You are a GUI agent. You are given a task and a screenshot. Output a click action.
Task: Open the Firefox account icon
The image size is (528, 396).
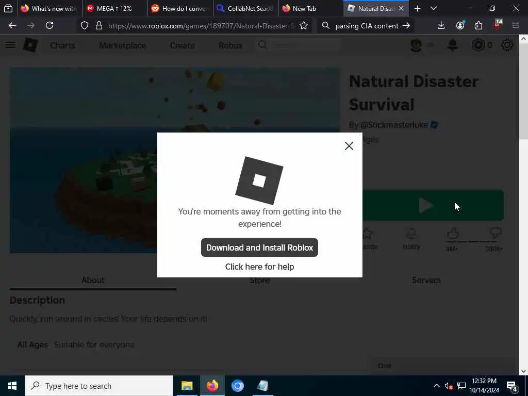(x=460, y=26)
